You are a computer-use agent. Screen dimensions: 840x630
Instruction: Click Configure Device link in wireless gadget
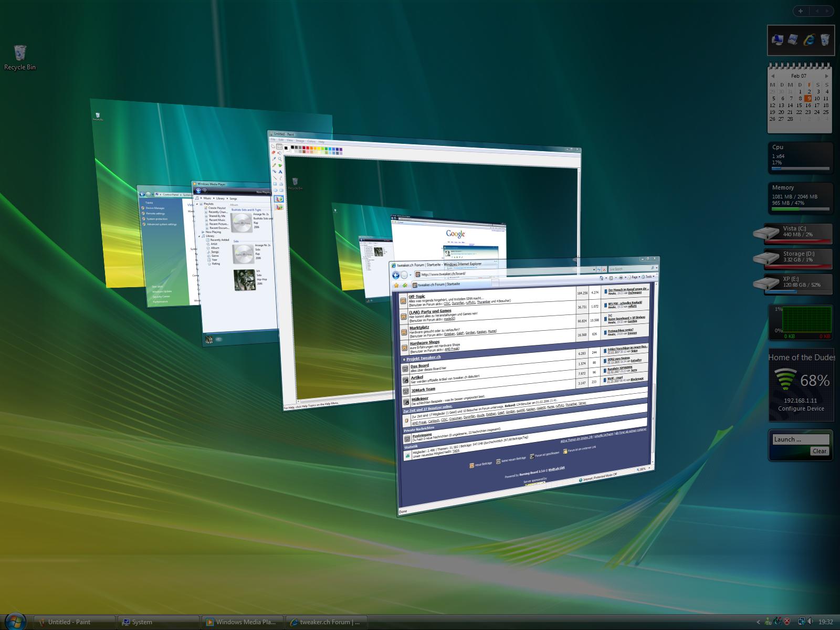point(801,408)
